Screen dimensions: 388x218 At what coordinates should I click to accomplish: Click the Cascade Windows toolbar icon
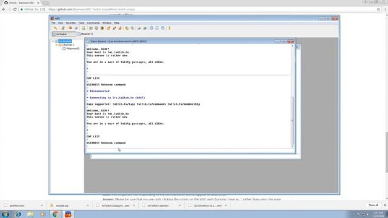(163, 28)
